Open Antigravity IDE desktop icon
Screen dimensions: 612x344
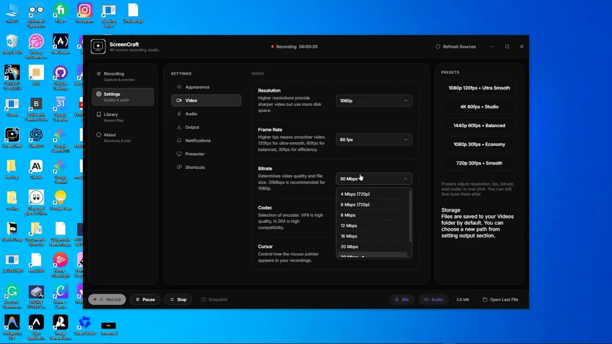[12, 328]
